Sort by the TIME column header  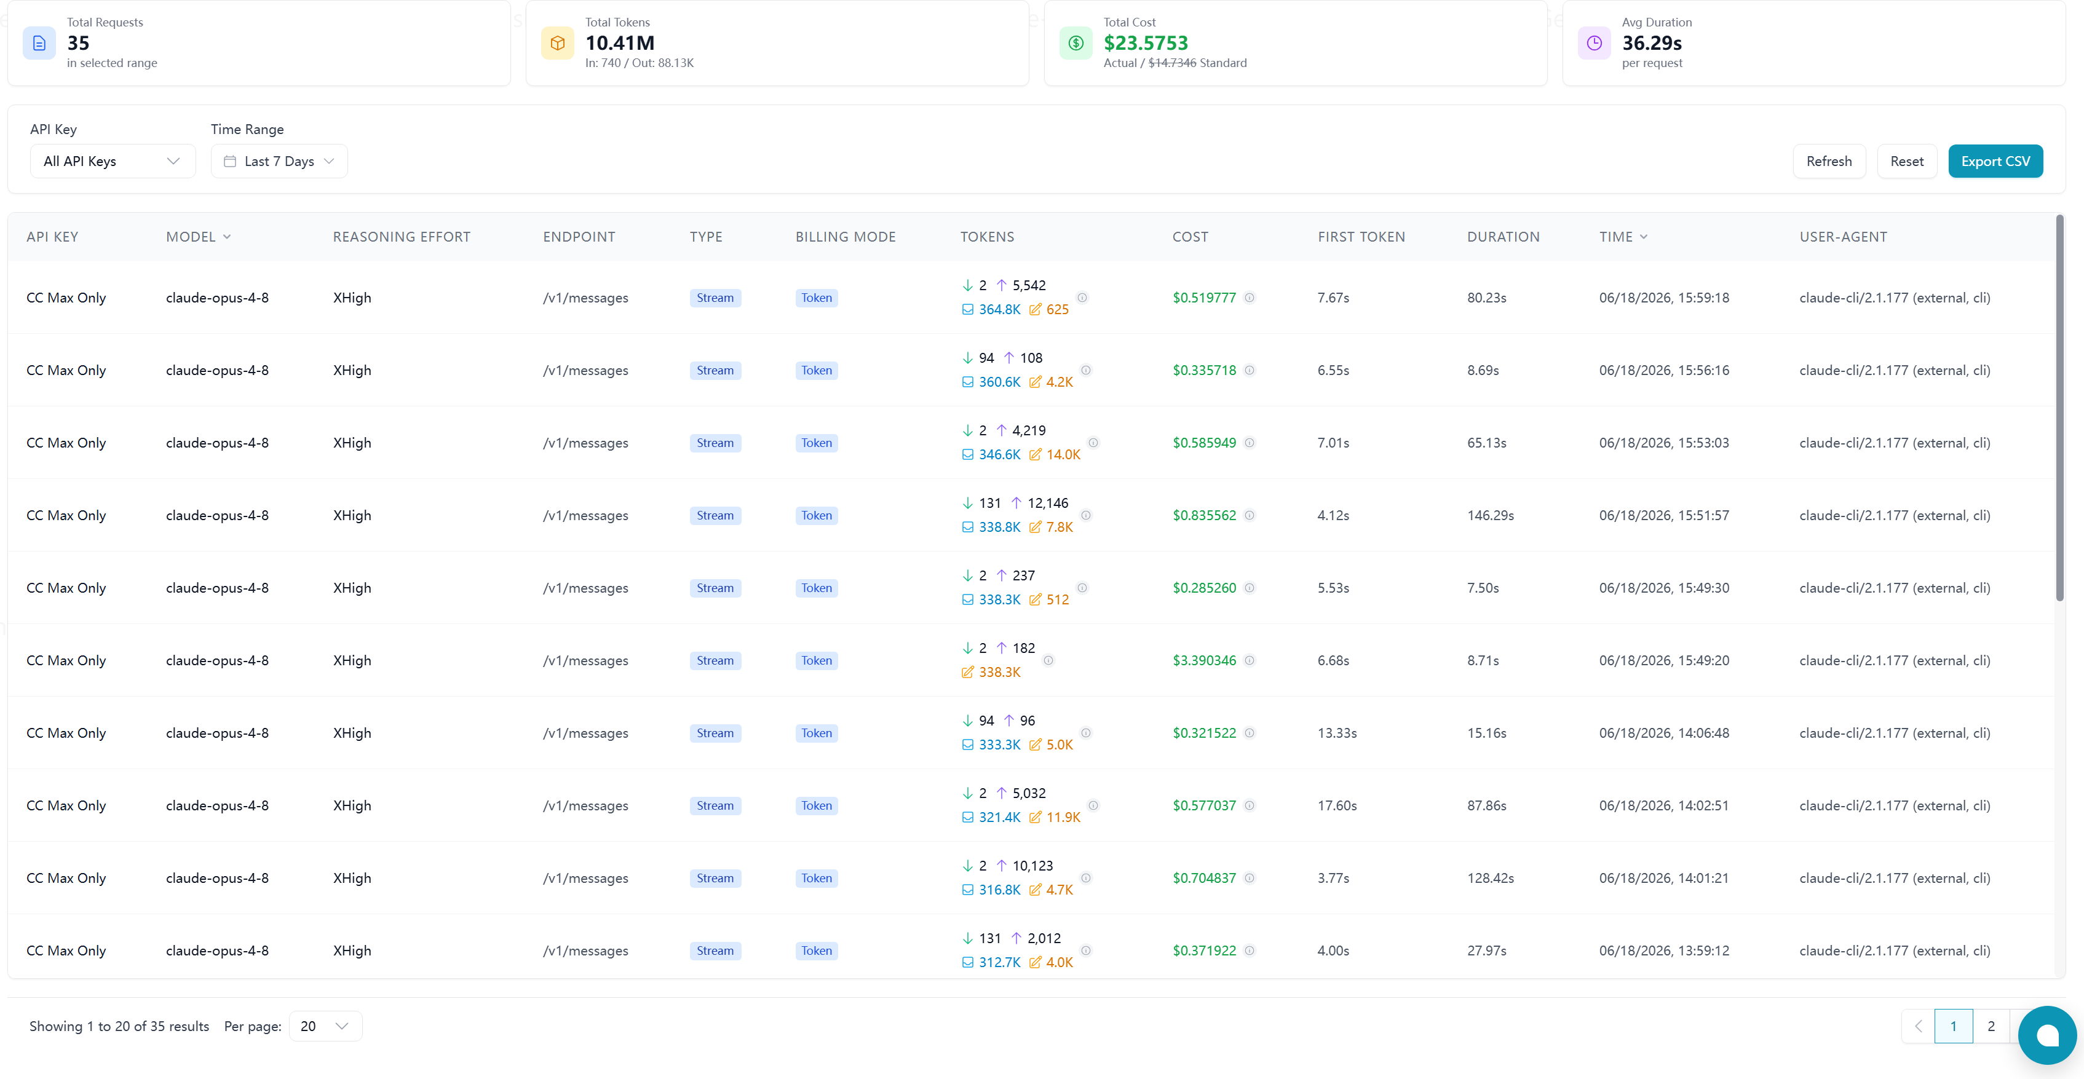(x=1623, y=237)
